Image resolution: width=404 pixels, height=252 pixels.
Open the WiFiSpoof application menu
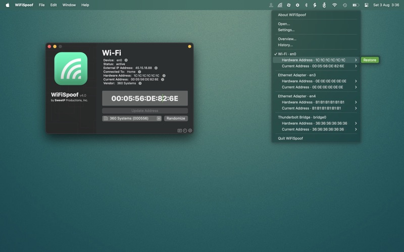pos(24,5)
